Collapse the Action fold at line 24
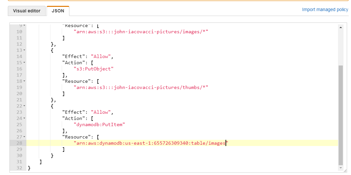 [24, 118]
